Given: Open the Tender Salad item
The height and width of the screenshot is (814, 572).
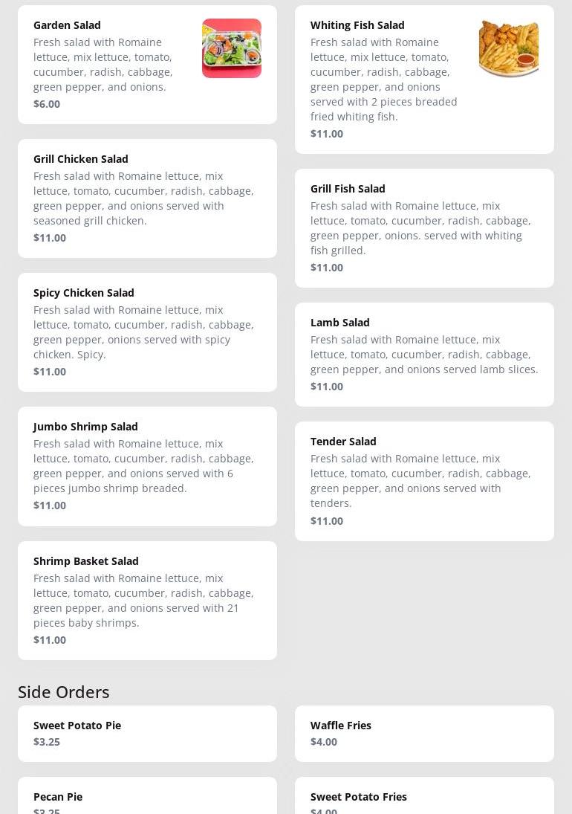Looking at the screenshot, I should (424, 480).
